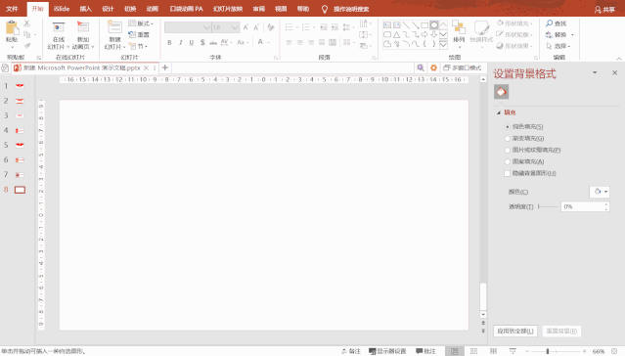This screenshot has width=625, height=356.
Task: Click Reset Background (重置背景) button
Action: tap(561, 331)
